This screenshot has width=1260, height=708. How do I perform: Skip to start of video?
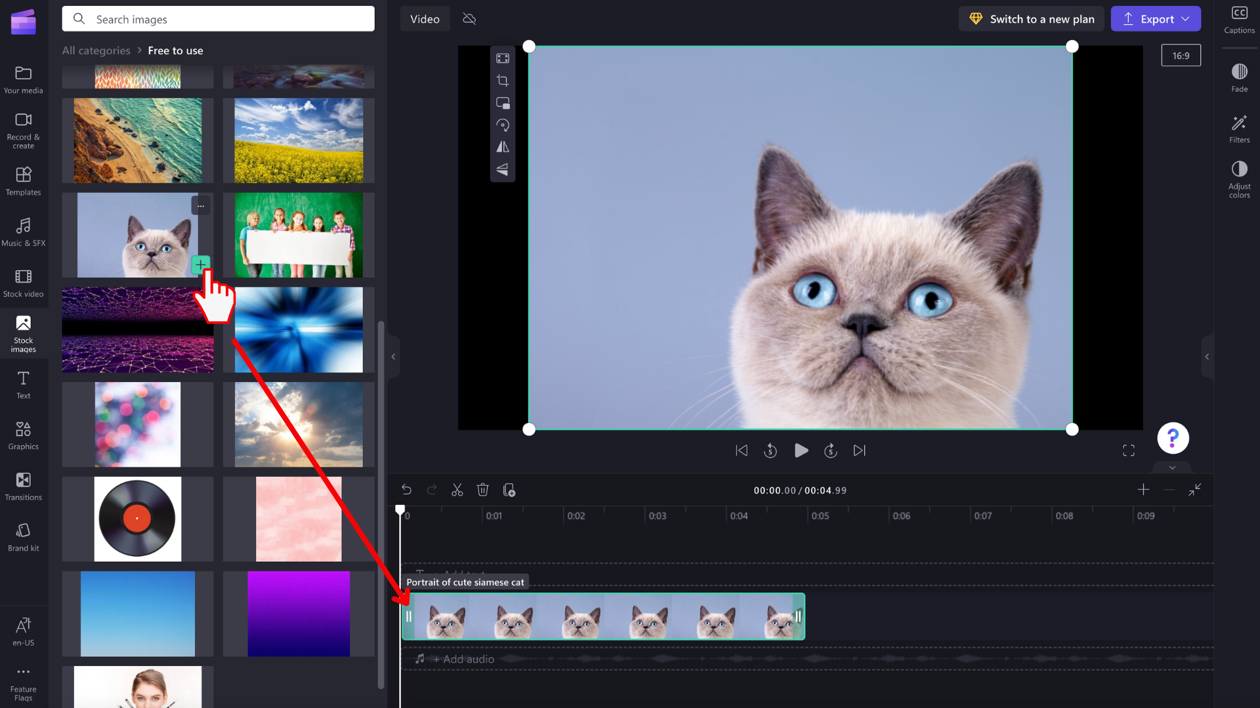(x=742, y=450)
